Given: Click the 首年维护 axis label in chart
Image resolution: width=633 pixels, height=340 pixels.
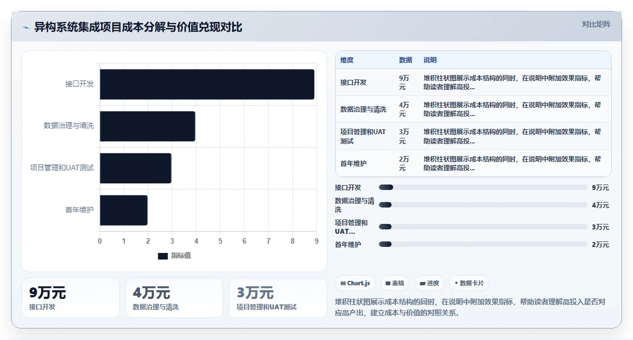Looking at the screenshot, I should [x=79, y=210].
